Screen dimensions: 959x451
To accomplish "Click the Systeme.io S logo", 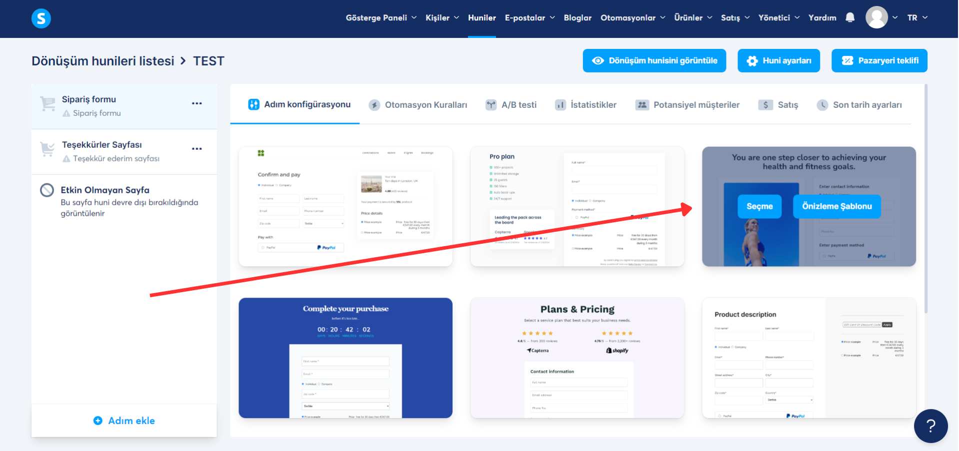I will (41, 18).
